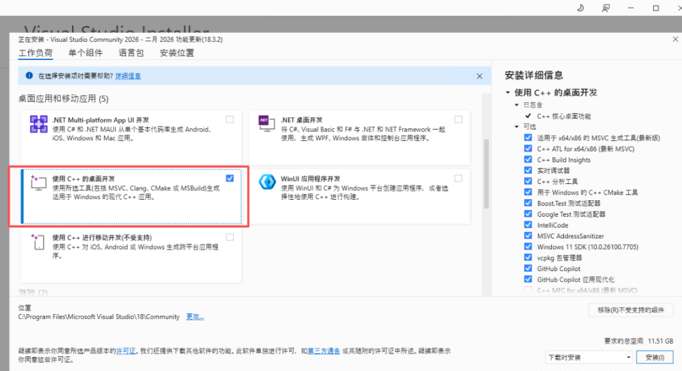The height and width of the screenshot is (371, 682).
Task: Open the 第三方通告 link
Action: (x=323, y=351)
